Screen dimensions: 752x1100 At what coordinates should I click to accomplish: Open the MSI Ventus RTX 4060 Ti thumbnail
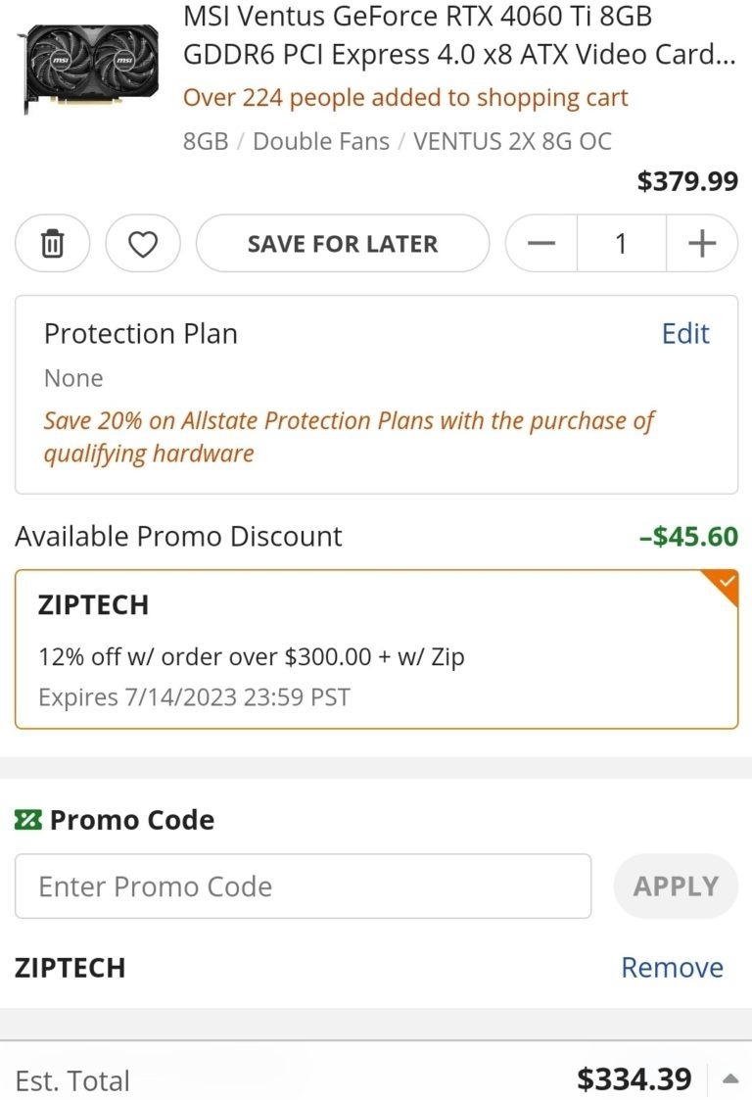pyautogui.click(x=88, y=65)
